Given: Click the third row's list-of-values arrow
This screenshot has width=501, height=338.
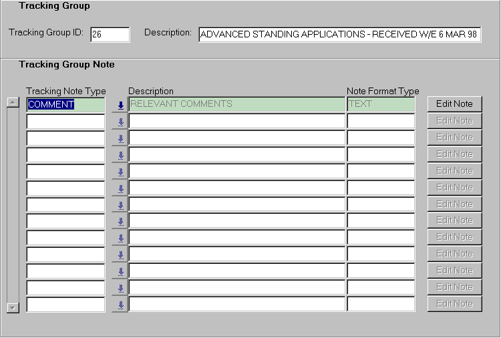Looking at the screenshot, I should 120,138.
